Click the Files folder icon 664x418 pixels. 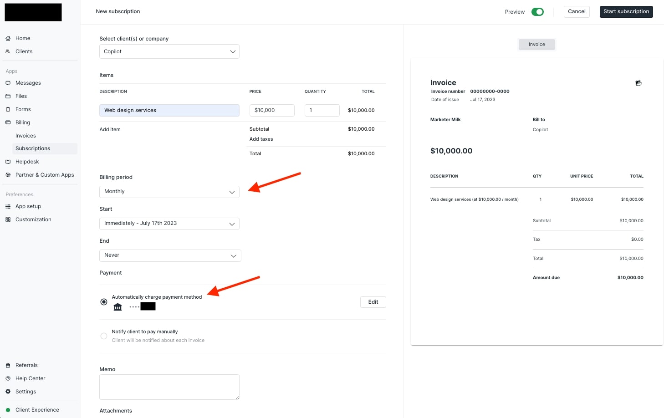pyautogui.click(x=8, y=96)
